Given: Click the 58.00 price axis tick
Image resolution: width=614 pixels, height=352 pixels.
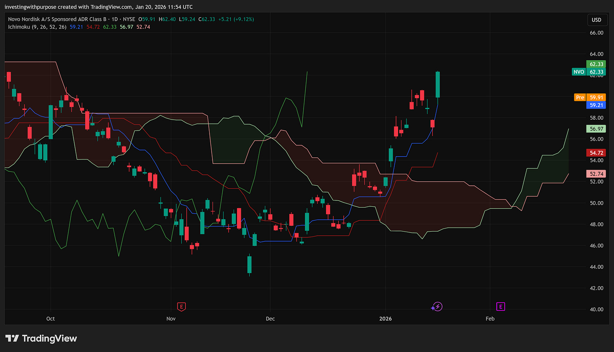Looking at the screenshot, I should [x=596, y=118].
